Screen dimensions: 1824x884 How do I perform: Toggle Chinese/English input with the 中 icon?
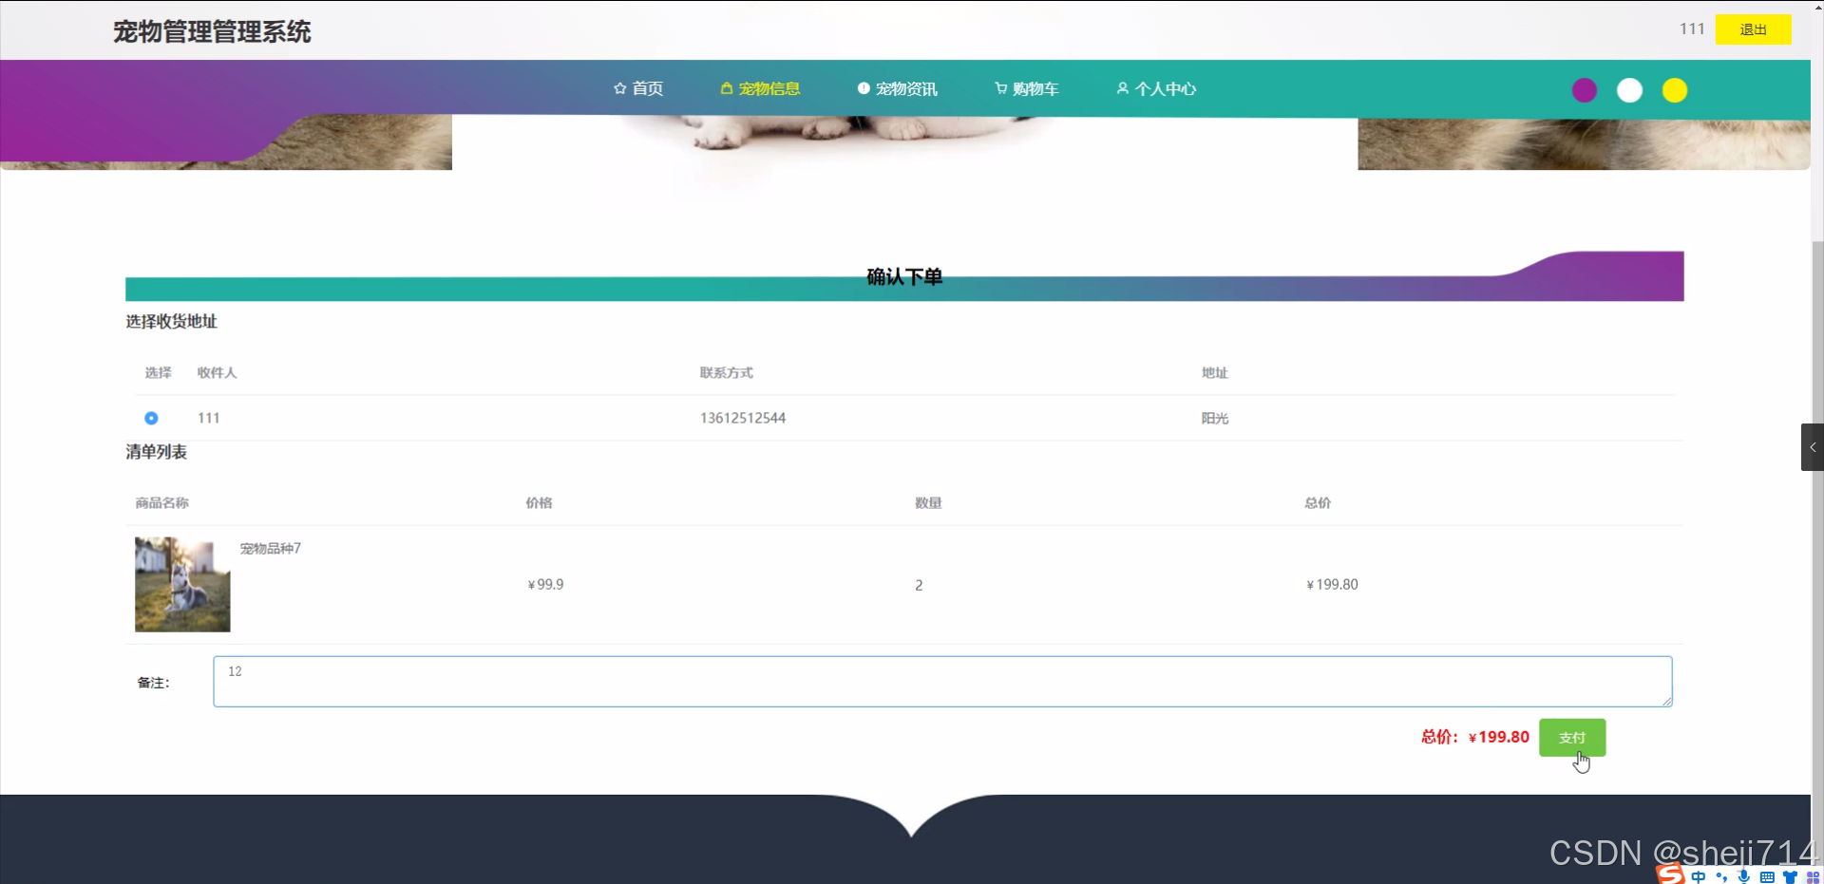[x=1700, y=876]
